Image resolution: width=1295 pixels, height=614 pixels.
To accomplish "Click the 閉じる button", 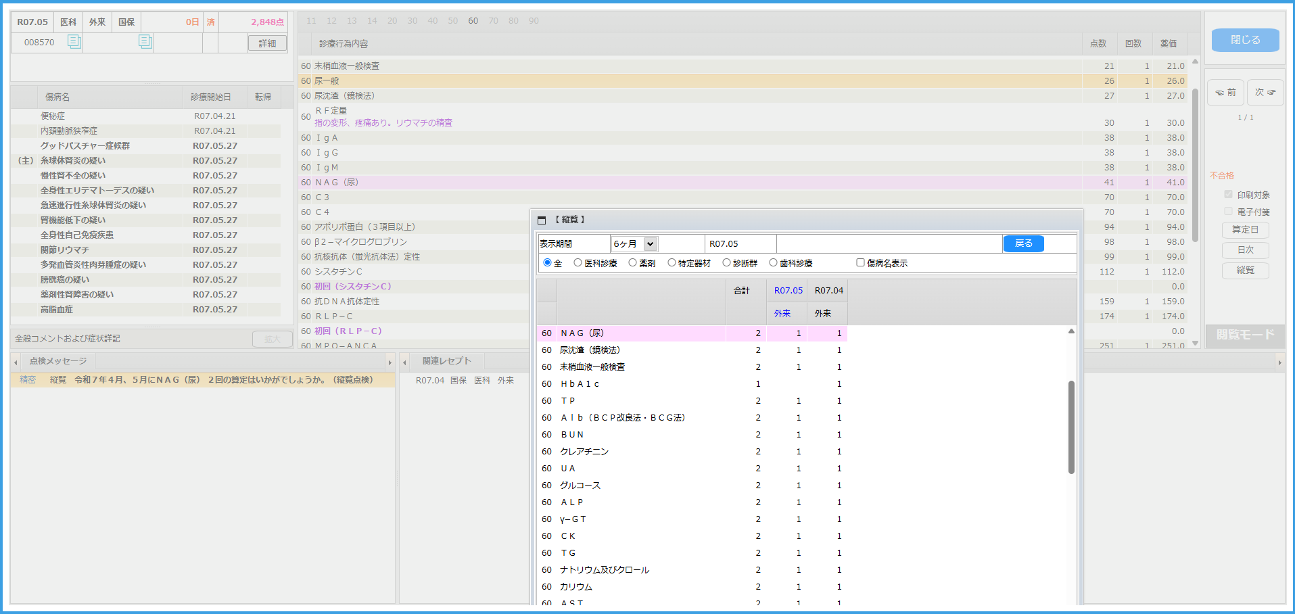I will pyautogui.click(x=1245, y=40).
